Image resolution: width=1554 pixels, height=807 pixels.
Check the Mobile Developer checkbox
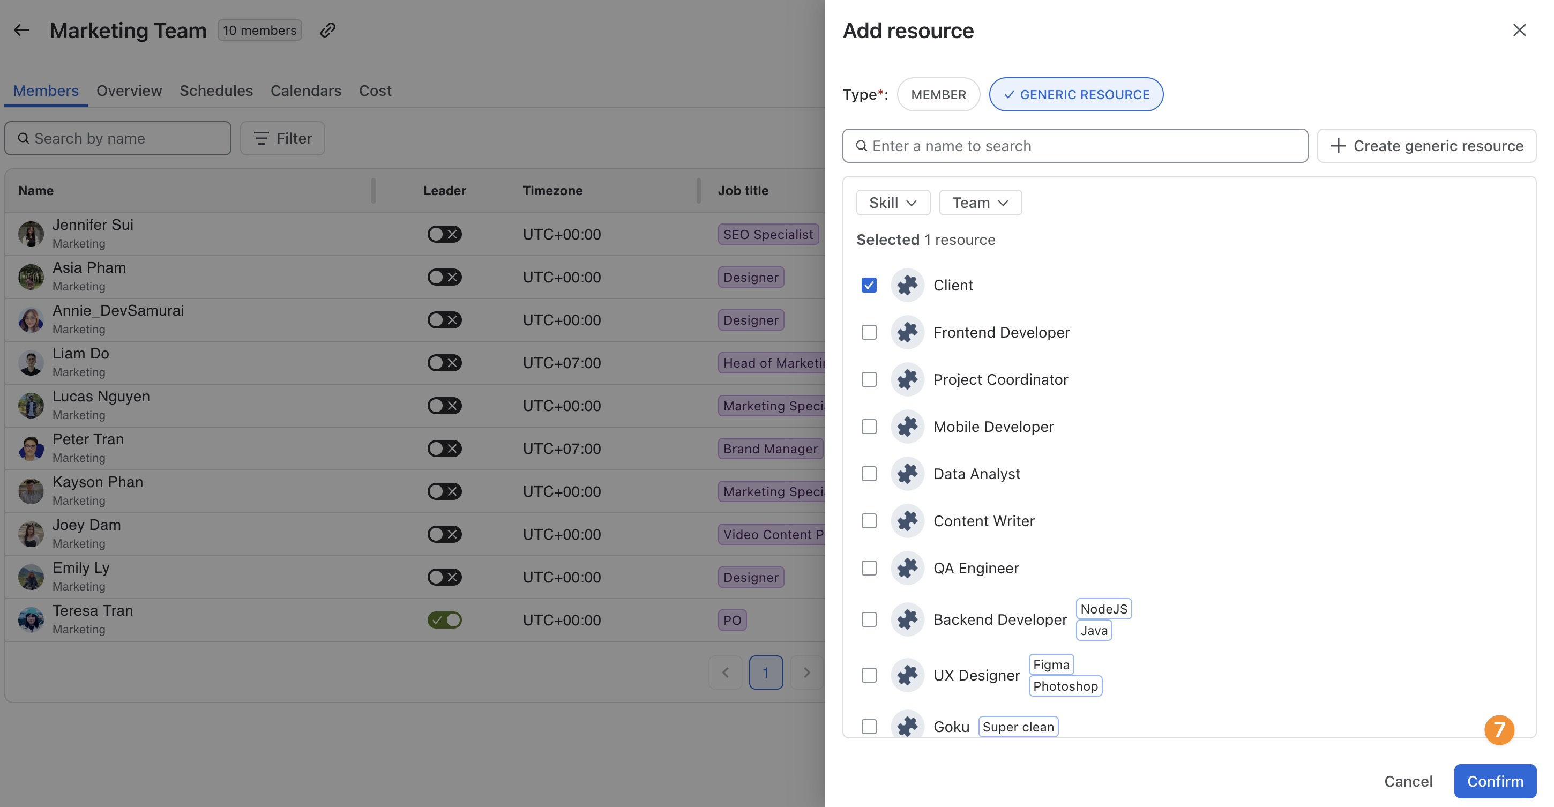point(869,427)
